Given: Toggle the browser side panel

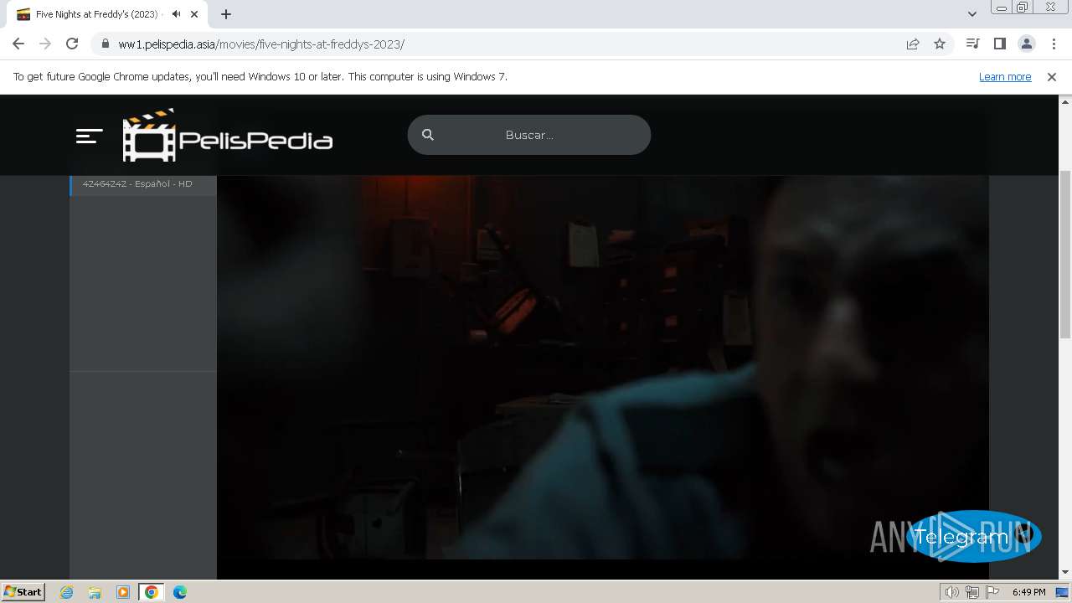Looking at the screenshot, I should coord(999,44).
